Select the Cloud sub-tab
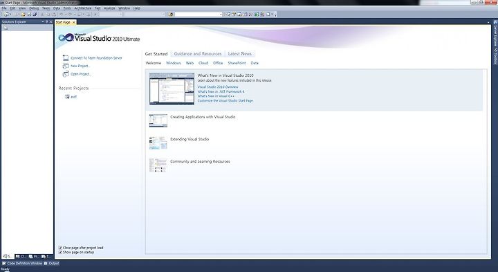The width and height of the screenshot is (498, 272). [x=203, y=63]
